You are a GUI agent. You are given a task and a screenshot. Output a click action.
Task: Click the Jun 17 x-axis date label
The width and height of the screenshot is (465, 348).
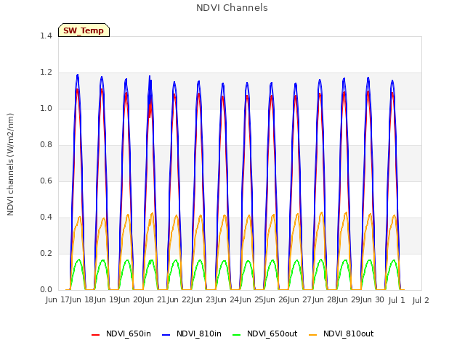pos(58,299)
